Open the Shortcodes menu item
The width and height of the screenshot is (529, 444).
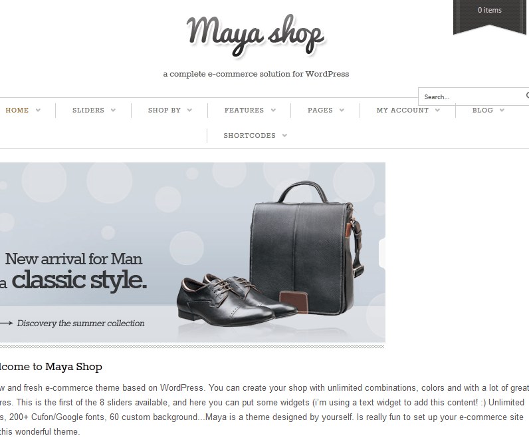click(x=249, y=136)
